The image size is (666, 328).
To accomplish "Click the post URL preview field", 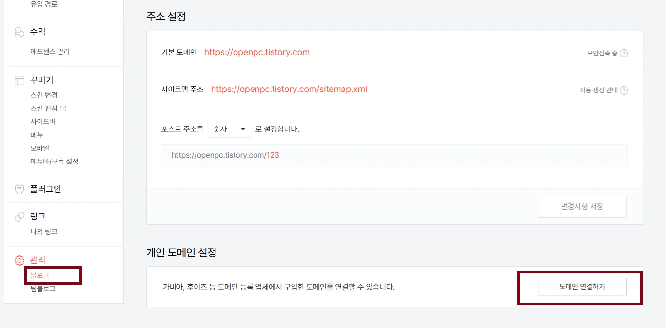I will point(394,156).
